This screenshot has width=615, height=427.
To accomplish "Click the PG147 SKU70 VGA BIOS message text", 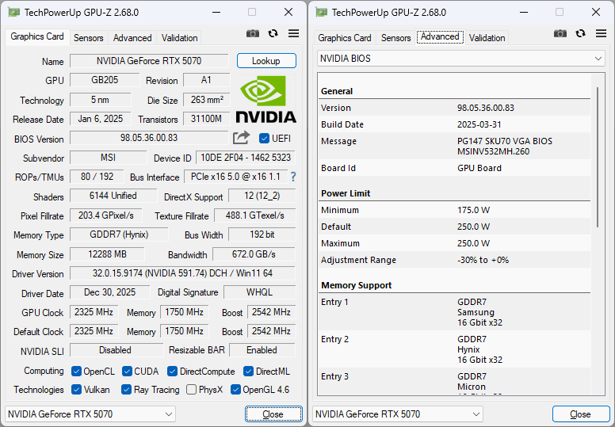I will coord(505,141).
